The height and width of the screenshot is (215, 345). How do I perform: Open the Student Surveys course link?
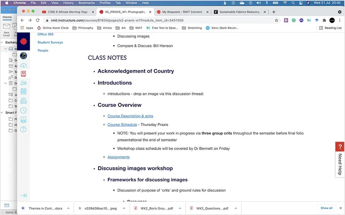pyautogui.click(x=50, y=42)
